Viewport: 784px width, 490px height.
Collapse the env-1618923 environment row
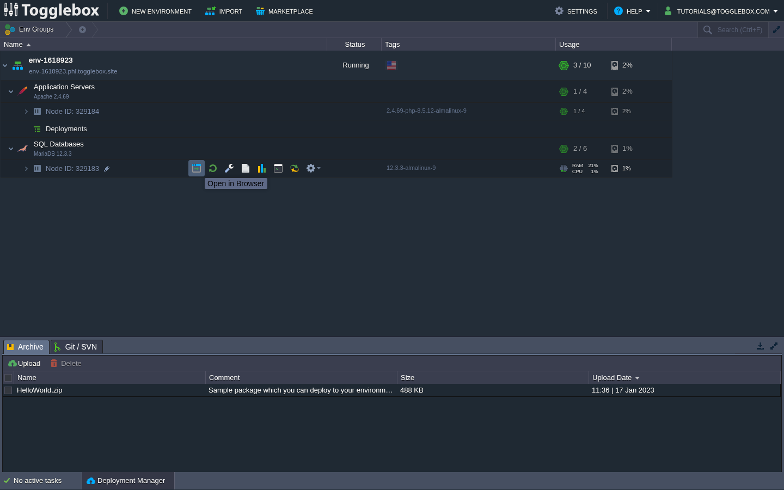coord(5,65)
